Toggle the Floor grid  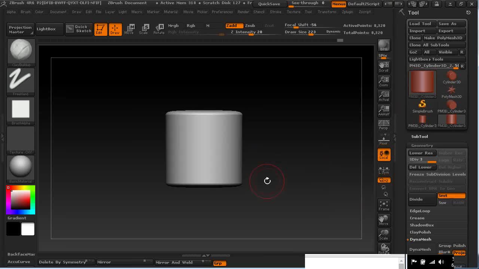click(x=384, y=140)
